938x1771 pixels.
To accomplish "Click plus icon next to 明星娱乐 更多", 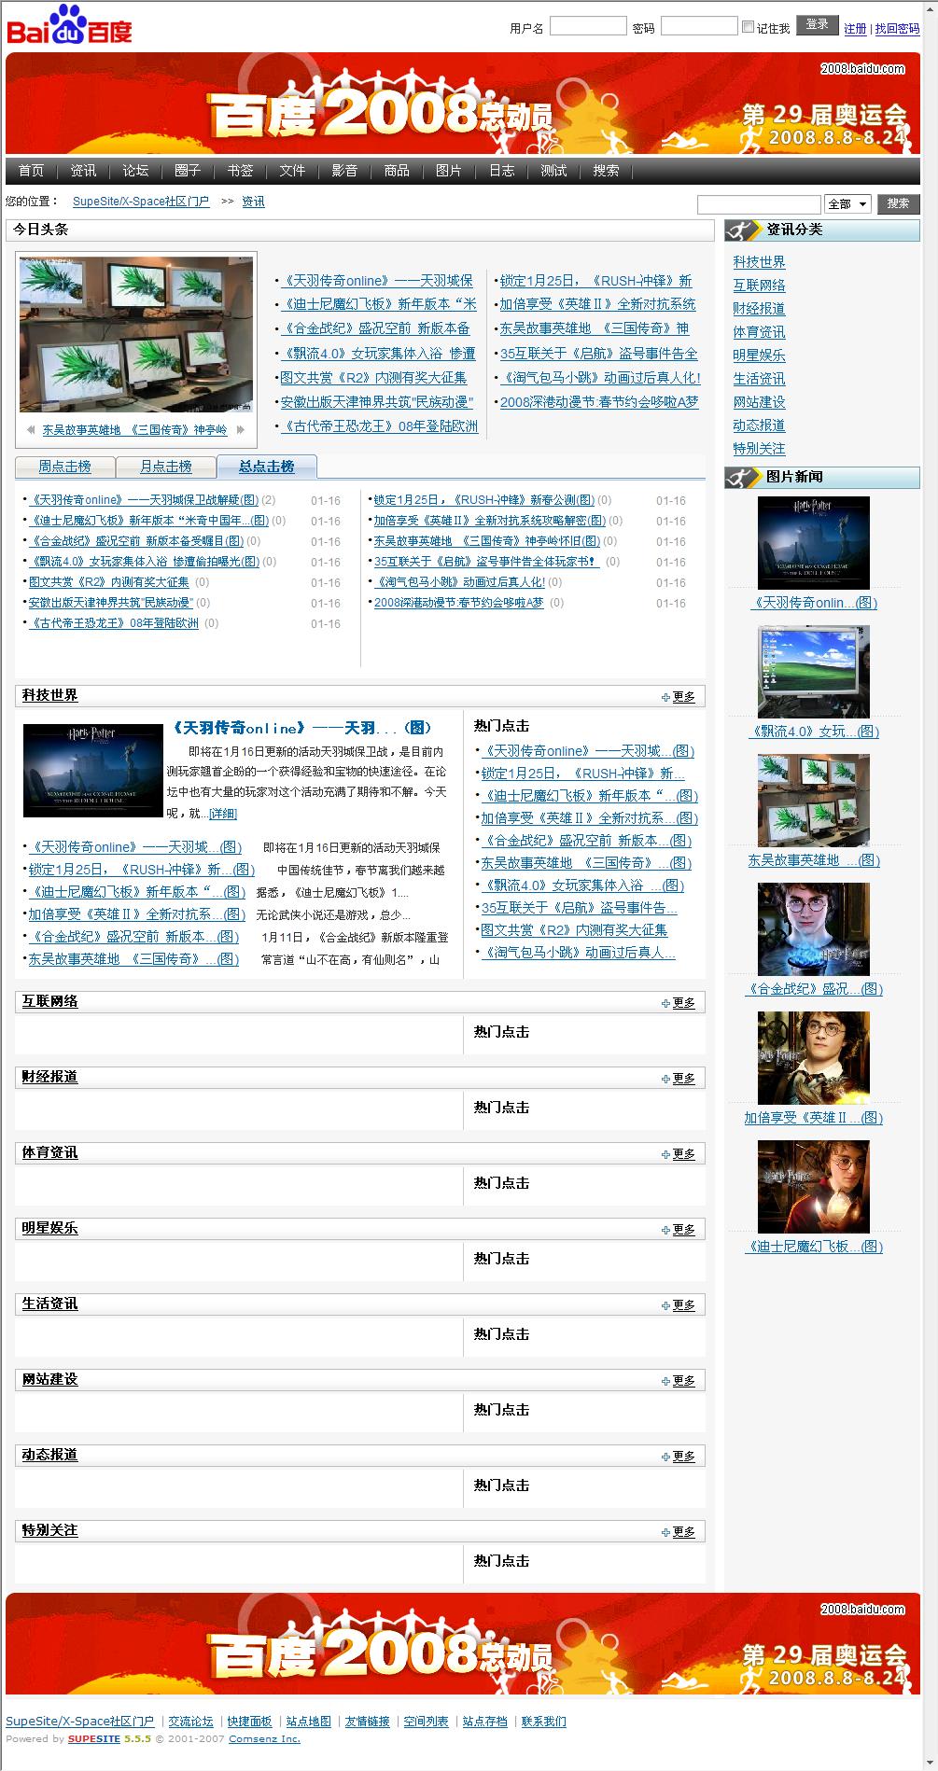I will pyautogui.click(x=665, y=1230).
